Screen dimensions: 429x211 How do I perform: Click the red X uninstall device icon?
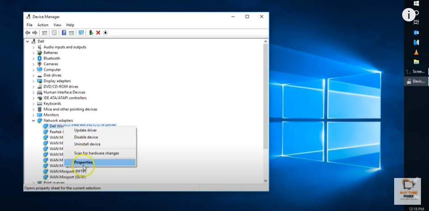[98, 33]
